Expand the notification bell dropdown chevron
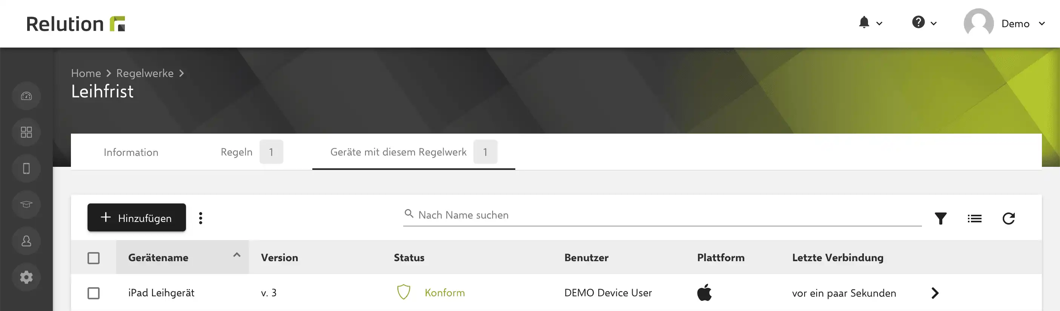Screen dimensions: 1060x311 [x=879, y=23]
